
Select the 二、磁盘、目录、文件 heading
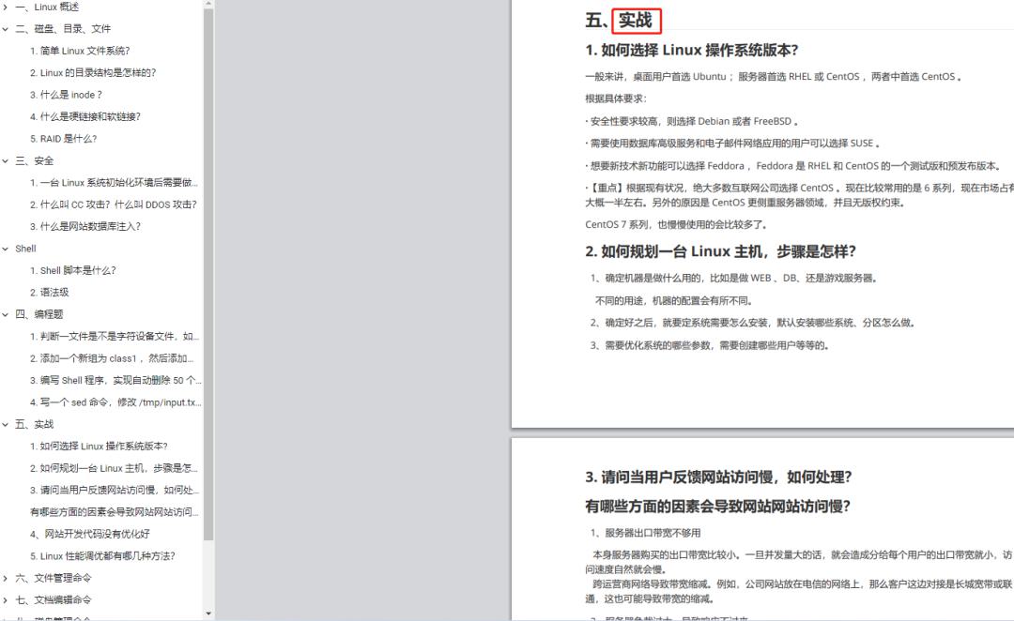click(x=63, y=29)
